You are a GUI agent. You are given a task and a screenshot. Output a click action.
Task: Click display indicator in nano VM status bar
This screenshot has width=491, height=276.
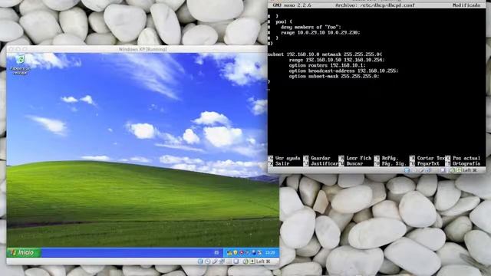(443, 170)
